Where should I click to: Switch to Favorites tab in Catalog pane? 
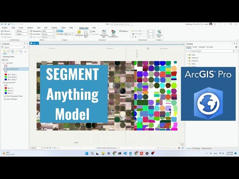tap(209, 47)
